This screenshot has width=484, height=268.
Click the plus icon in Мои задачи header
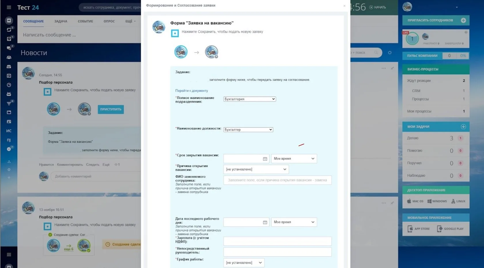point(463,127)
